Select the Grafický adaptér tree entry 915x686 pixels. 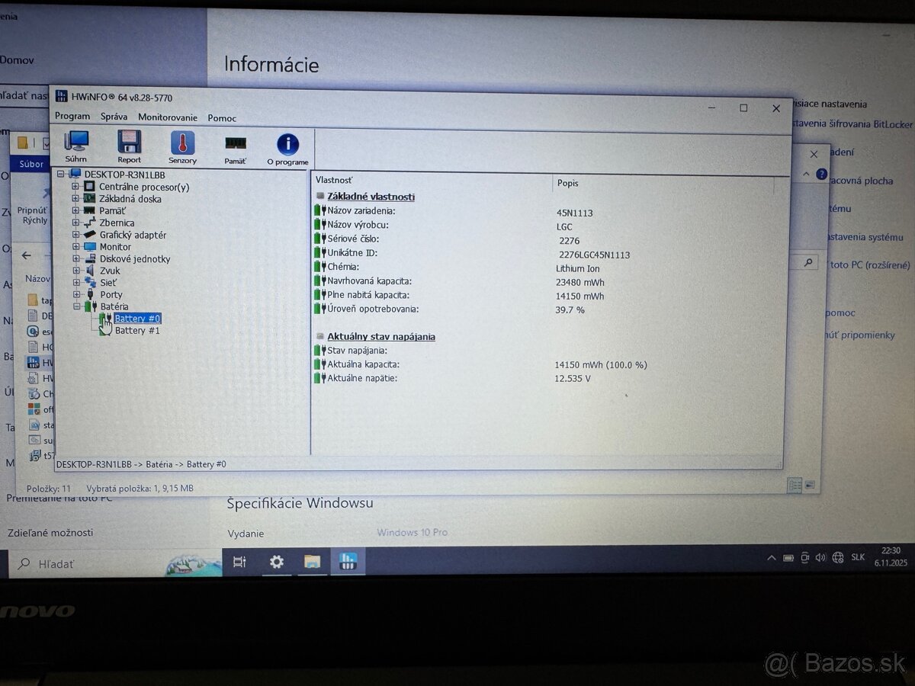pyautogui.click(x=133, y=234)
